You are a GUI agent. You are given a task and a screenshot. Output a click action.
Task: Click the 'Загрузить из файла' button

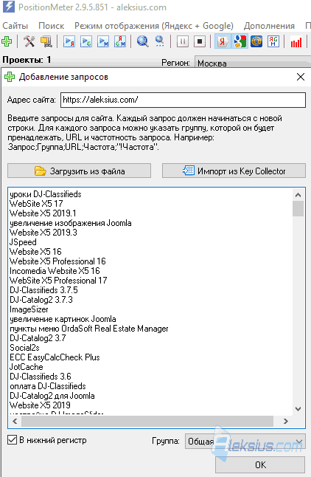tap(80, 171)
